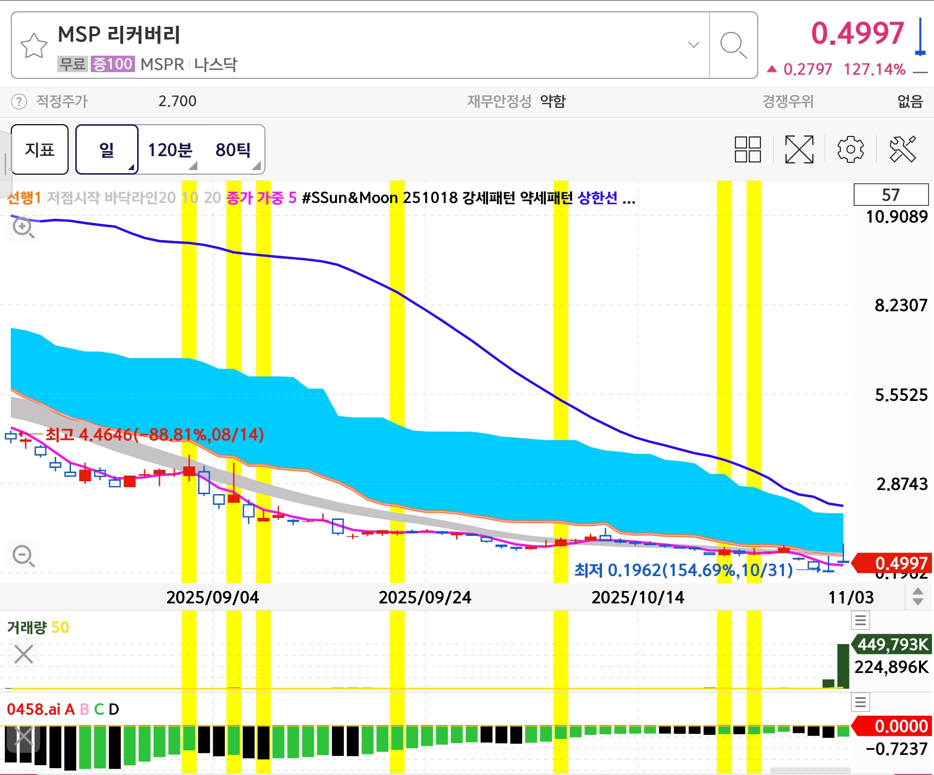Switch to the 80틱 interval
Image resolution: width=934 pixels, height=775 pixels.
(x=233, y=149)
